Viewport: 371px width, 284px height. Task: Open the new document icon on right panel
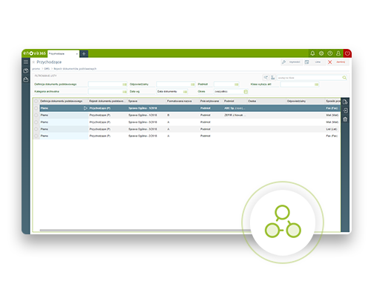[x=345, y=102]
